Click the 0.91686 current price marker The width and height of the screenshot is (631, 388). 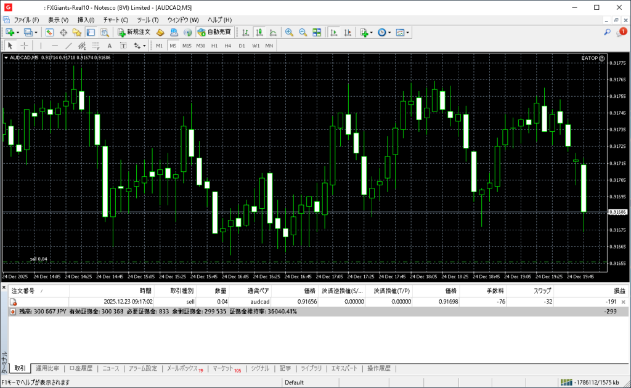[x=617, y=212]
